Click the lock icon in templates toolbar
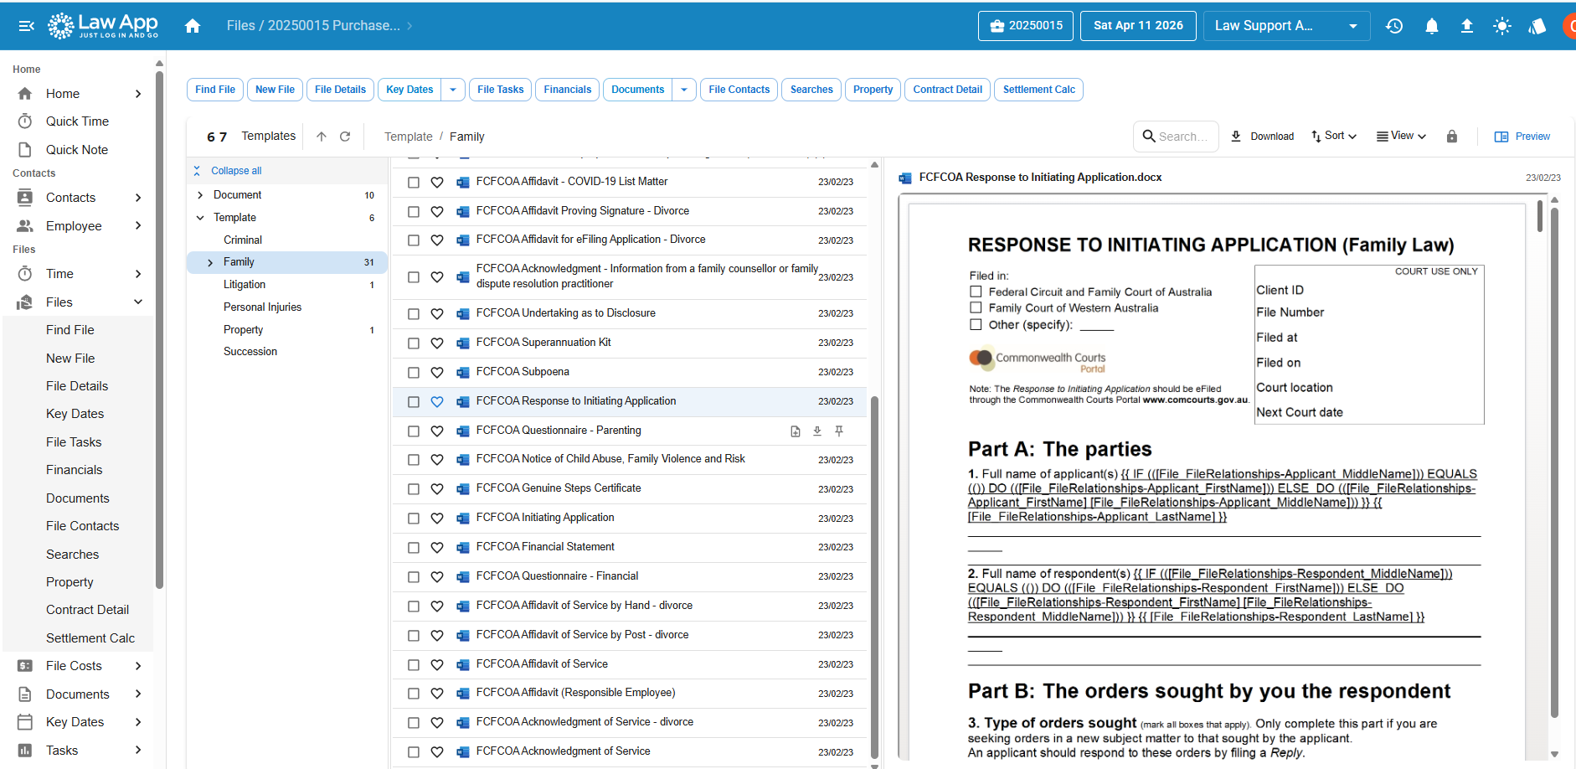This screenshot has height=769, width=1576. coord(1452,137)
